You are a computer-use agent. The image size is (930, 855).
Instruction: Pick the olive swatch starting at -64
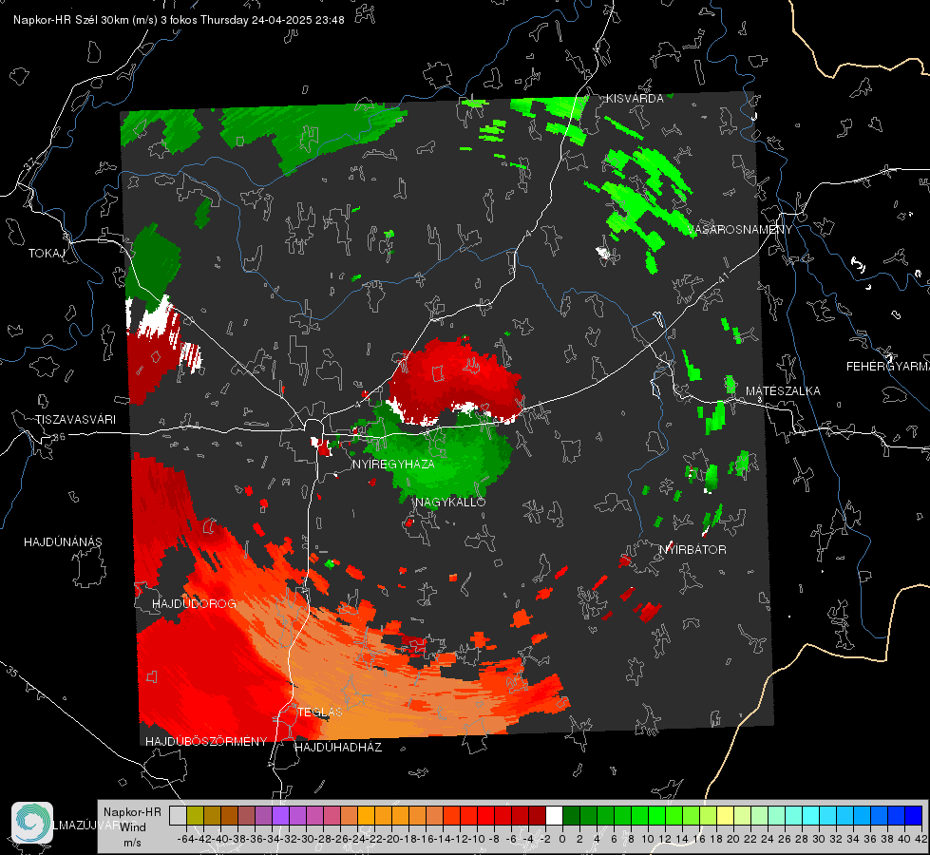point(195,816)
